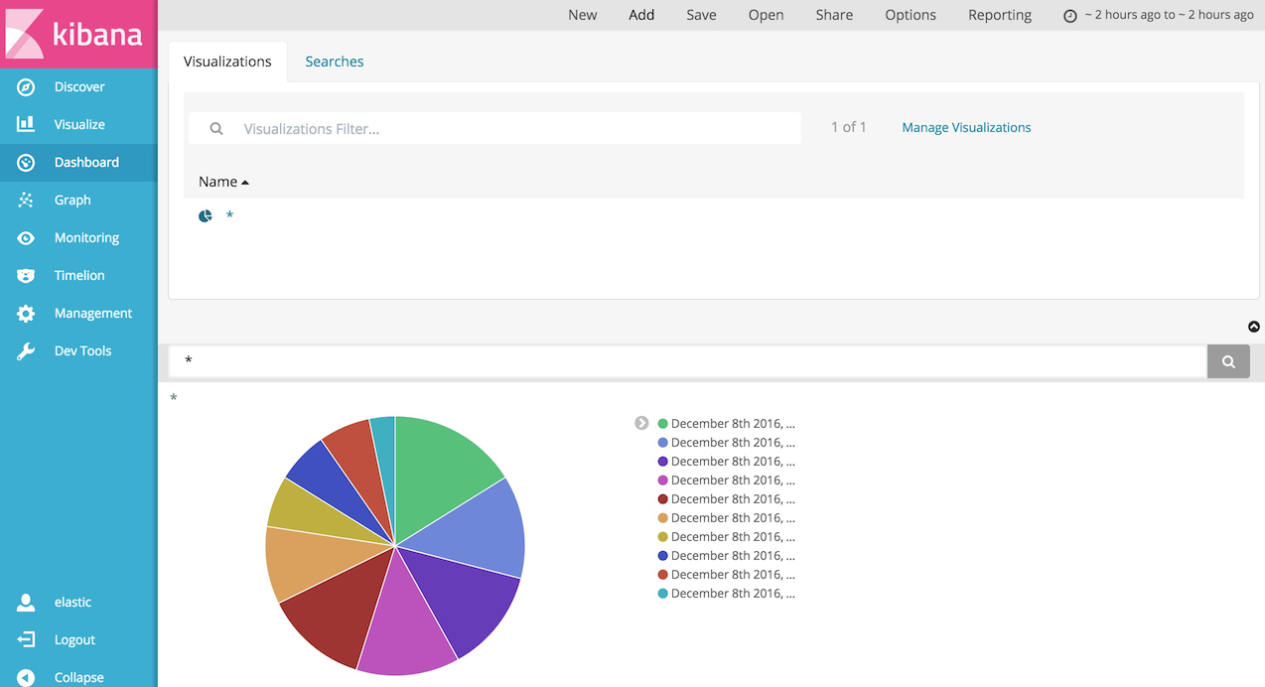Click the Monitoring label in sidebar
Image resolution: width=1265 pixels, height=687 pixels.
tap(86, 238)
